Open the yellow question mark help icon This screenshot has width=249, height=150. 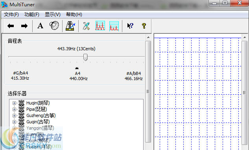144,26
